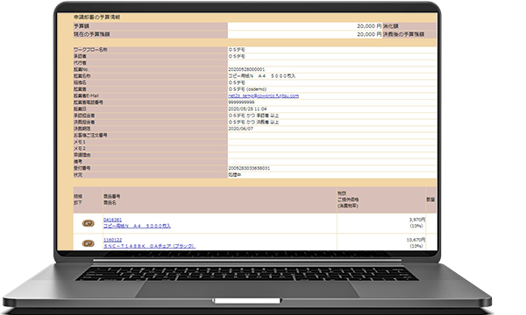Click the 20,000 円 value beside 予算額
The image size is (526, 315).
(369, 26)
